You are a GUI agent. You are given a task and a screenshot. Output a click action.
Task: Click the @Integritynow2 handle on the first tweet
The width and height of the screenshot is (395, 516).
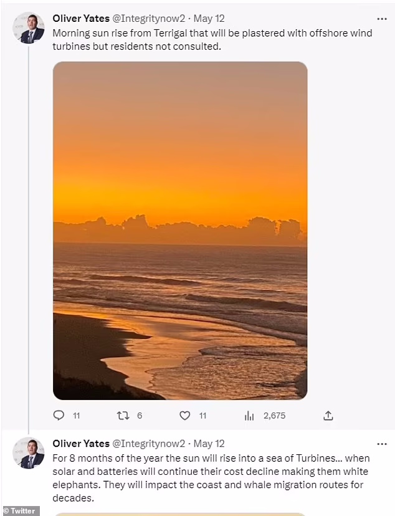pyautogui.click(x=148, y=19)
